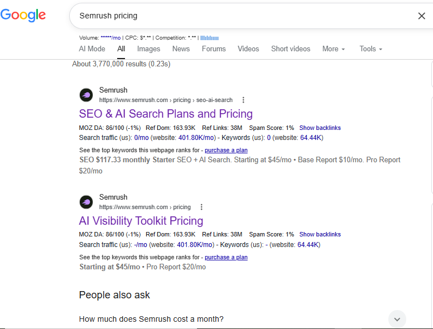
Task: Click the hidden volume /mo link
Action: pos(110,38)
